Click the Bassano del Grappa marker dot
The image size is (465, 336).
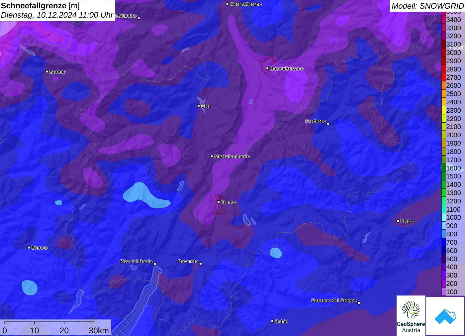point(359,303)
